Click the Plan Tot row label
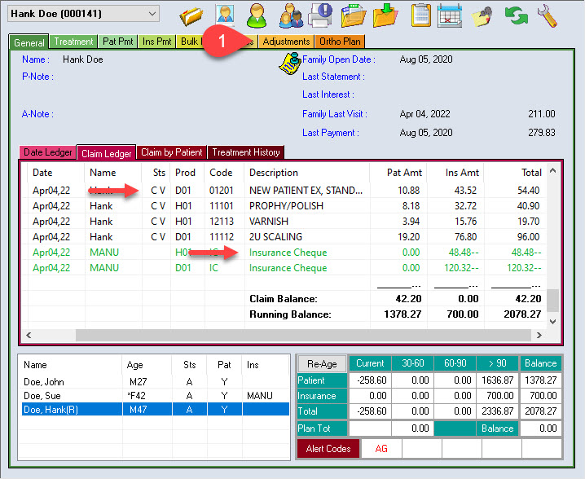 [322, 428]
